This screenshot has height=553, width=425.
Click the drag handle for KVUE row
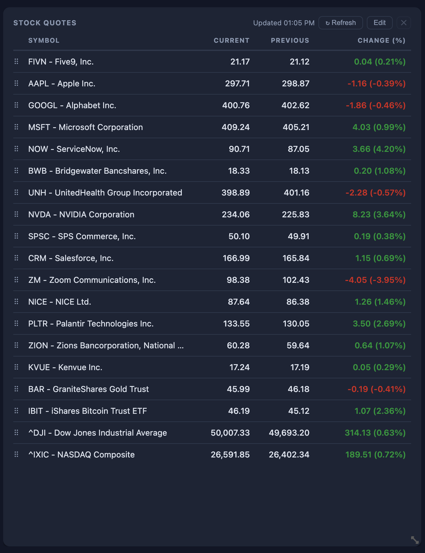point(16,367)
